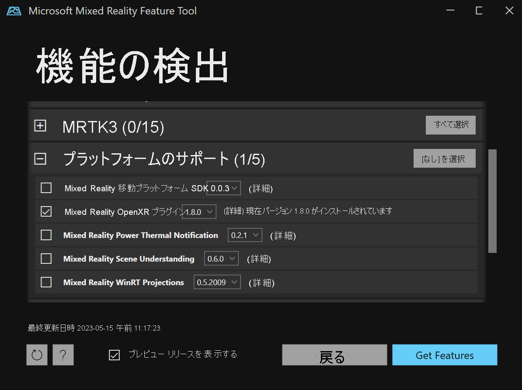Image resolution: width=522 pixels, height=390 pixels.
Task: Select Mixed Reality WinRT Projections
Action: pos(46,282)
